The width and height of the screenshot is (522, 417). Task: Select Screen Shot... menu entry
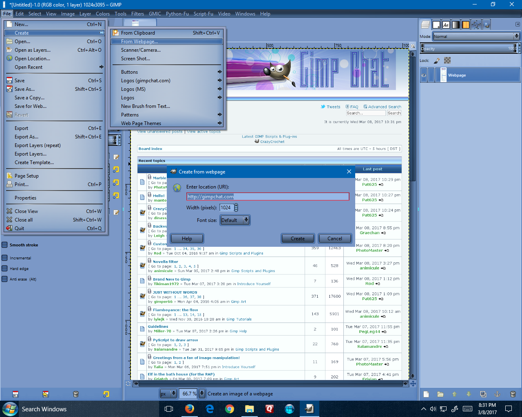[x=167, y=59]
